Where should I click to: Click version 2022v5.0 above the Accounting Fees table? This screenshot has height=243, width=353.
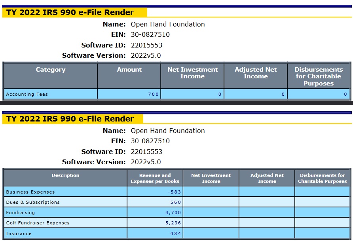pyautogui.click(x=146, y=55)
